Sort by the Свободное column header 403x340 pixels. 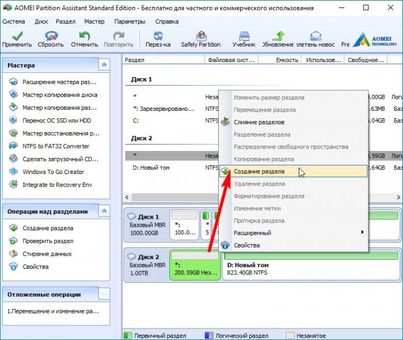(366, 60)
